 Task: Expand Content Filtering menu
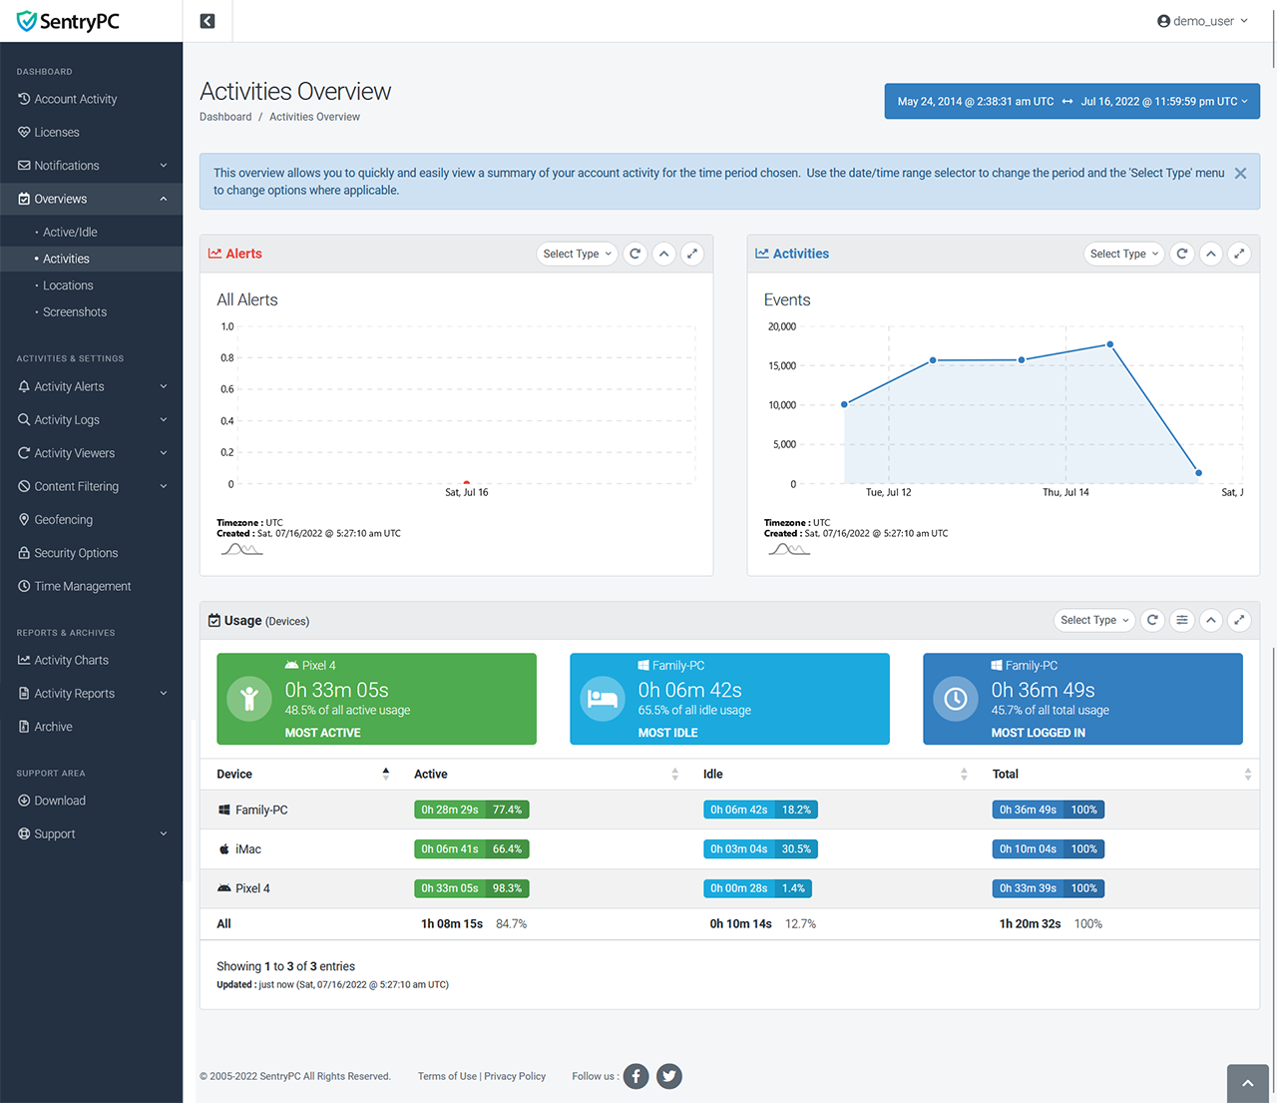[91, 486]
